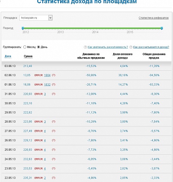This screenshot has height=182, width=173.
Task: Click the (?) icon in 01.06.13 row
Action: pos(54,84)
